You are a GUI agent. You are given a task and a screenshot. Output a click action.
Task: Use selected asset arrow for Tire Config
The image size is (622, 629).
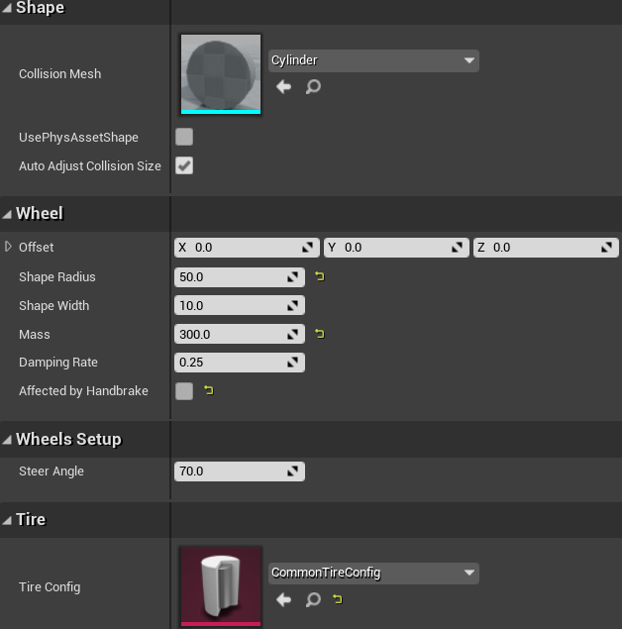pyautogui.click(x=283, y=599)
